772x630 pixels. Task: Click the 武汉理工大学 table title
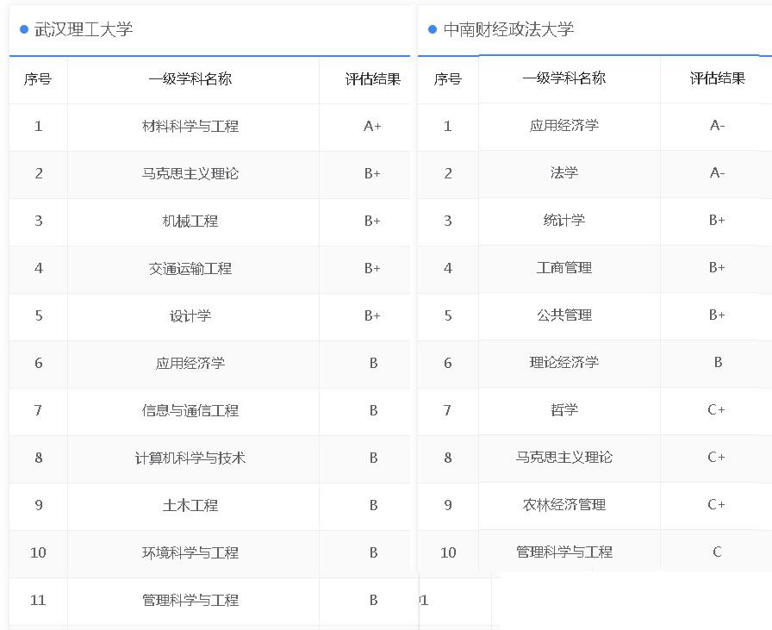[84, 29]
